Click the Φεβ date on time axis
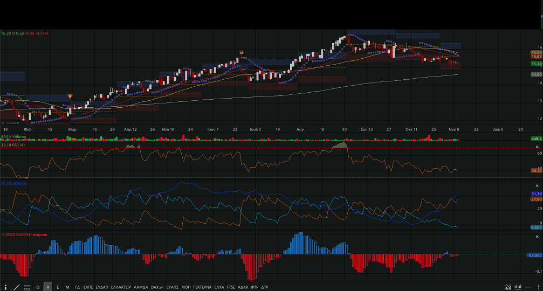This screenshot has height=291, width=543. click(28, 129)
